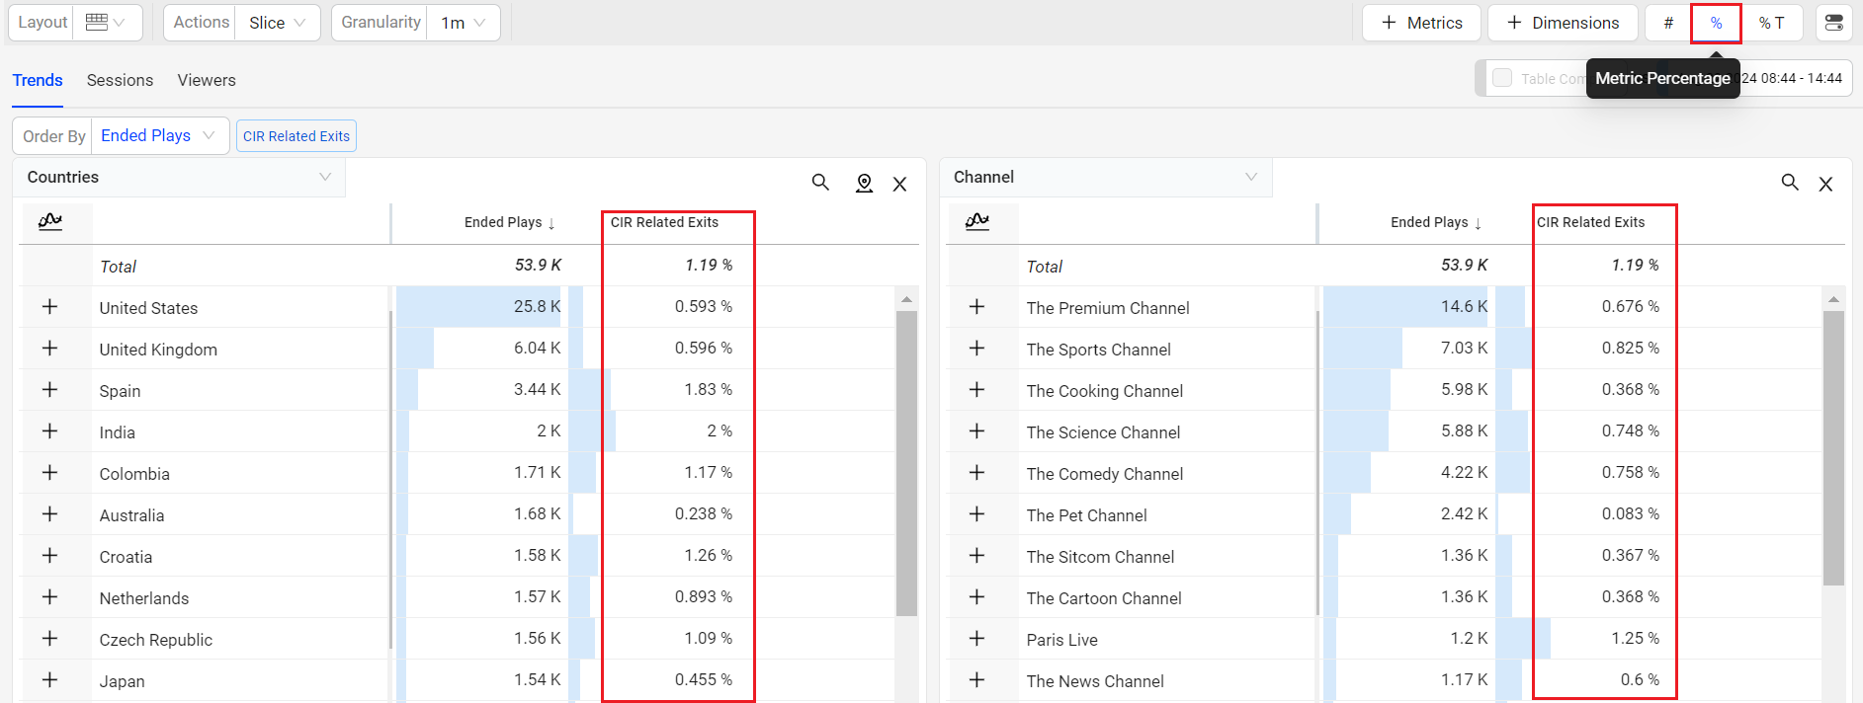Image resolution: width=1863 pixels, height=703 pixels.
Task: Click the add Metrics button
Action: 1421,23
